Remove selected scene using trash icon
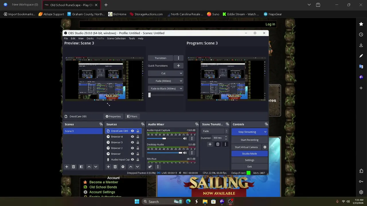Screen dimensions: 367x206 point(73,167)
